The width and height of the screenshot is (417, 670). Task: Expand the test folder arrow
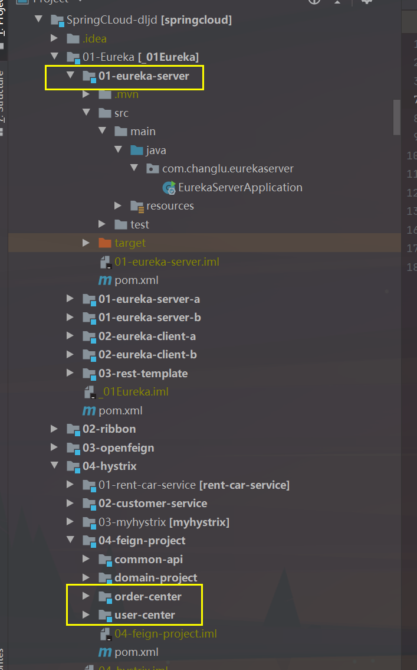click(102, 224)
